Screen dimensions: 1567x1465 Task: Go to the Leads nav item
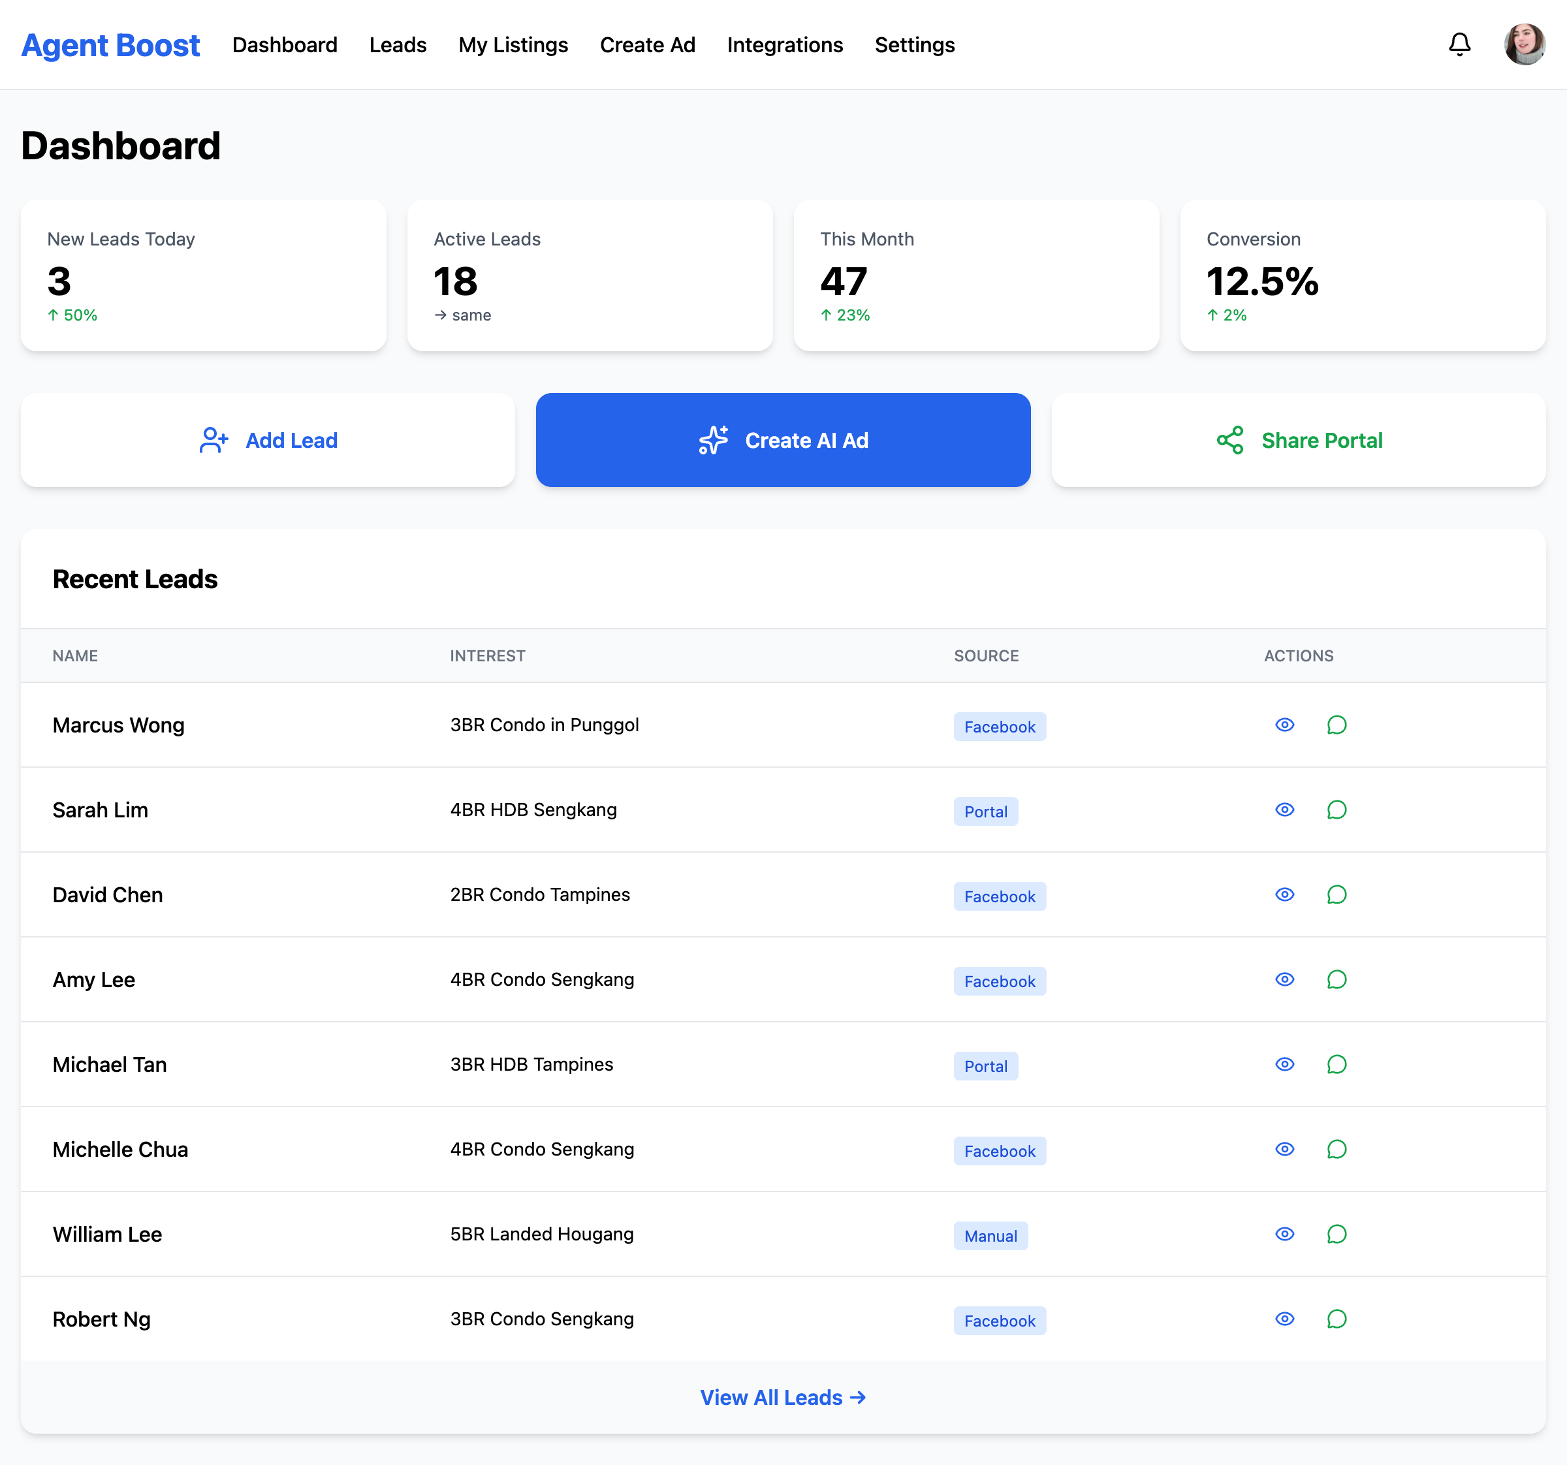pyautogui.click(x=397, y=45)
